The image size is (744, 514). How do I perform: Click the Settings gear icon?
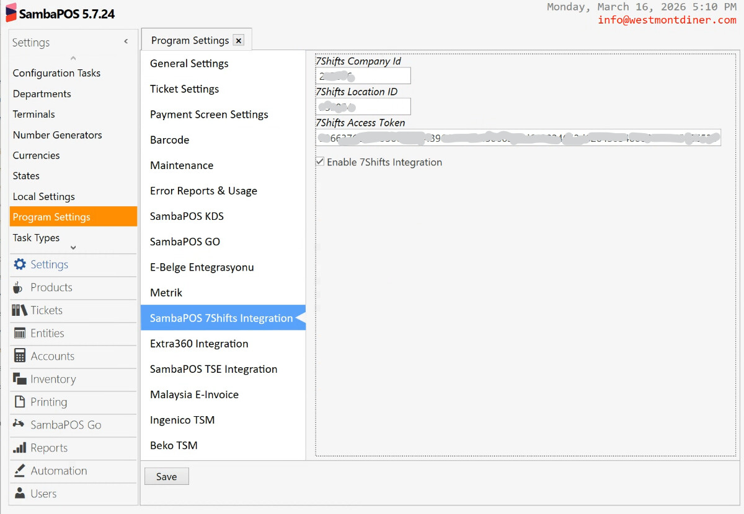click(x=20, y=264)
